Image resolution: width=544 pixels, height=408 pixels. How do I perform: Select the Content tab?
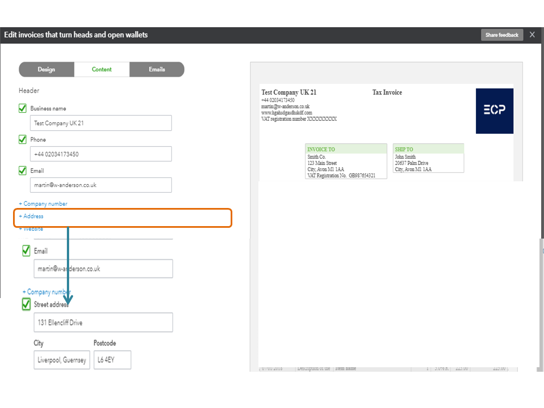point(101,69)
